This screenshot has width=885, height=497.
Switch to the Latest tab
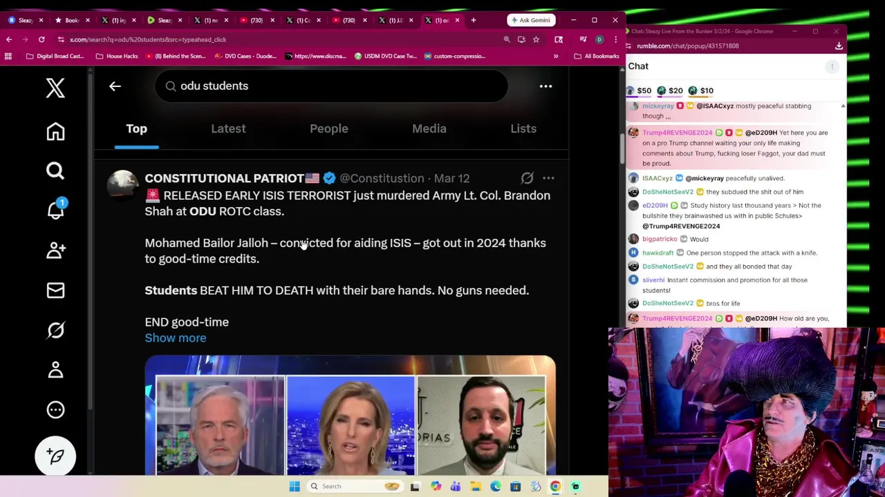point(228,128)
